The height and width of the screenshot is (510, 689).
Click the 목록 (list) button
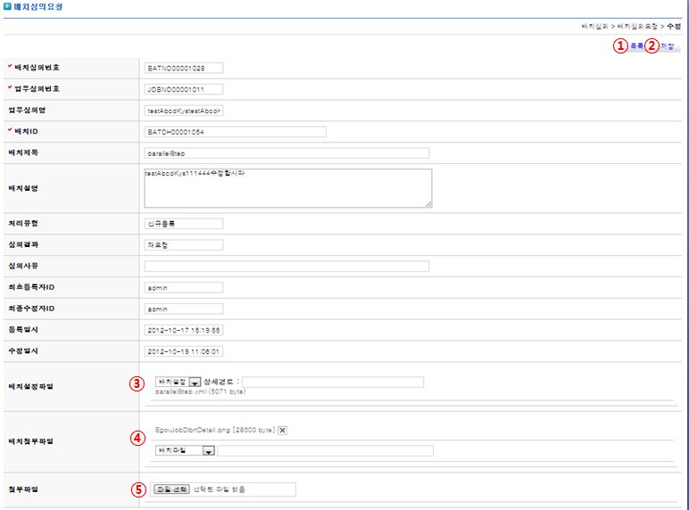click(635, 45)
